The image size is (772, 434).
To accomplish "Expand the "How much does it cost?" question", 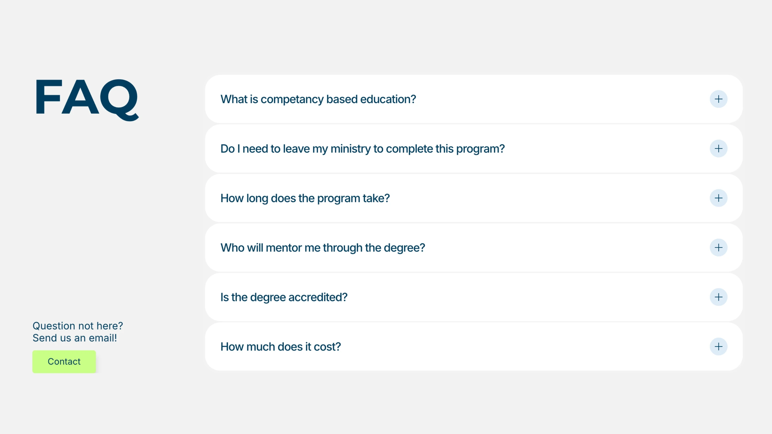I will coord(280,347).
